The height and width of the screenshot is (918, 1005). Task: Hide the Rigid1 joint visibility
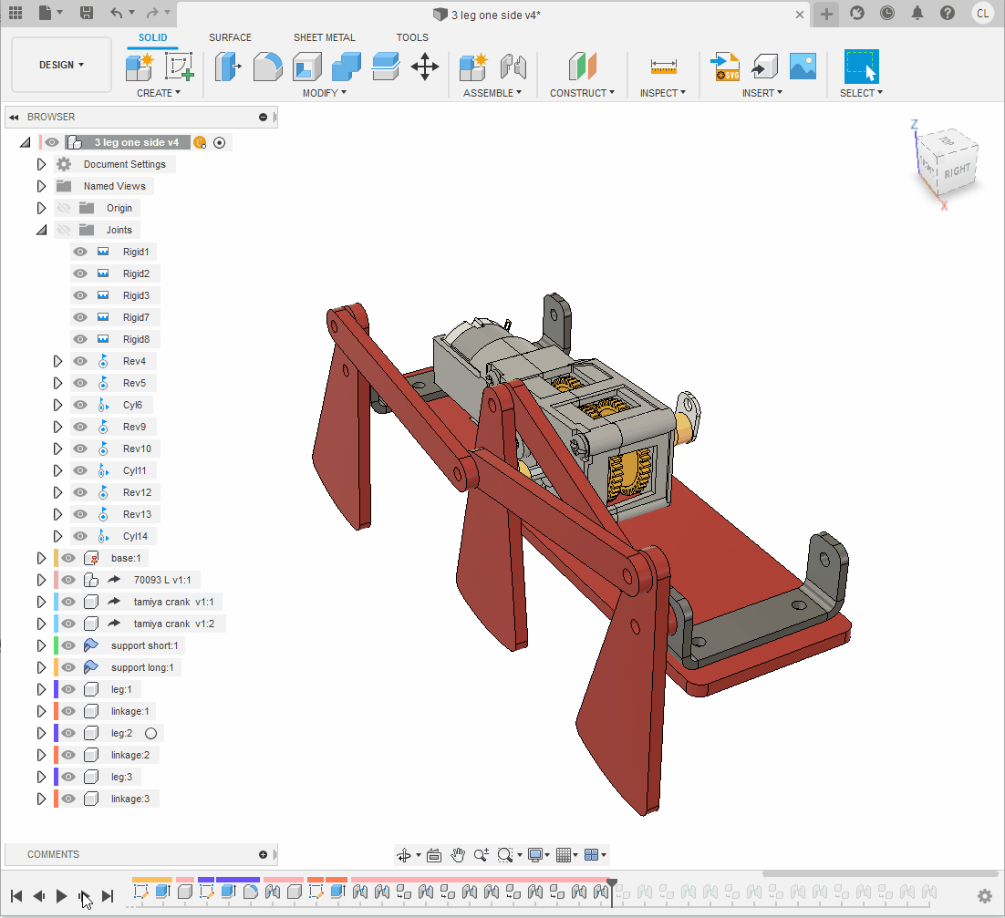(80, 252)
